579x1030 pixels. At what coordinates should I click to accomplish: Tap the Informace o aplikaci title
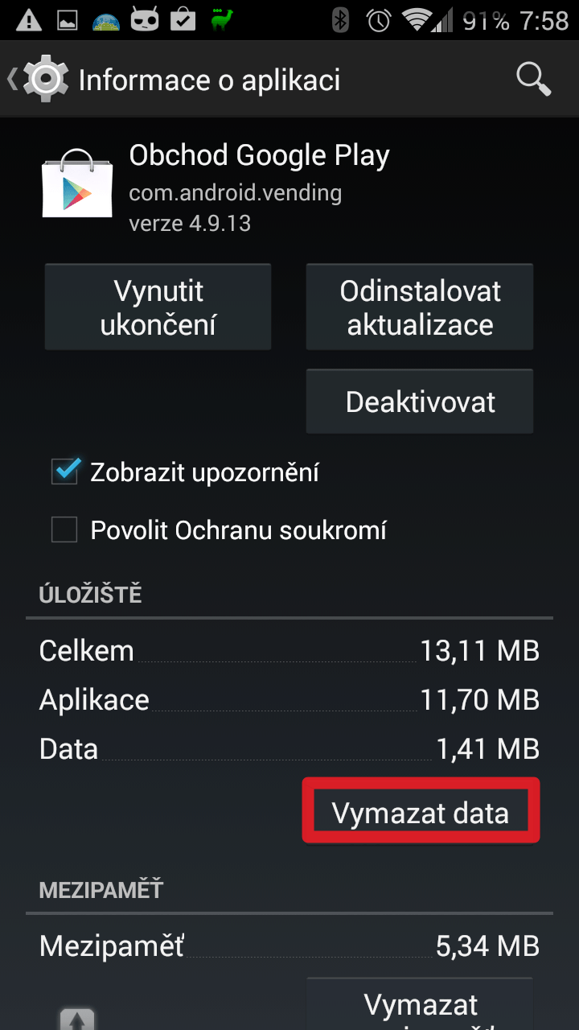pos(210,80)
